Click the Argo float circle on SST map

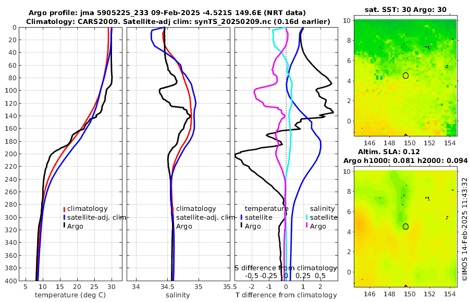pos(405,75)
